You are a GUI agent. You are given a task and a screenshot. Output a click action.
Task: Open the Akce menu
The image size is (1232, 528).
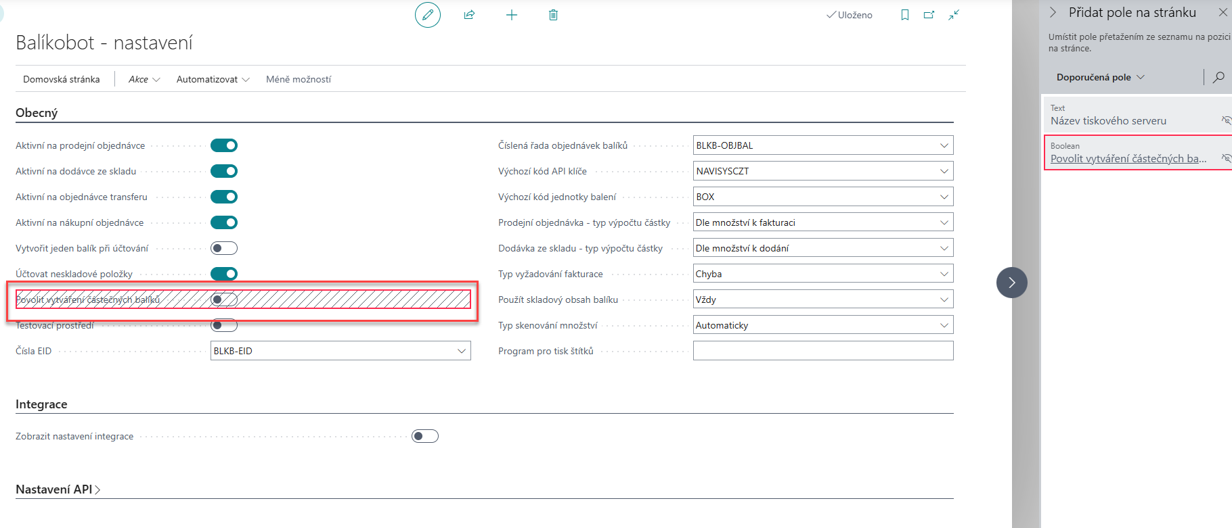(x=144, y=79)
